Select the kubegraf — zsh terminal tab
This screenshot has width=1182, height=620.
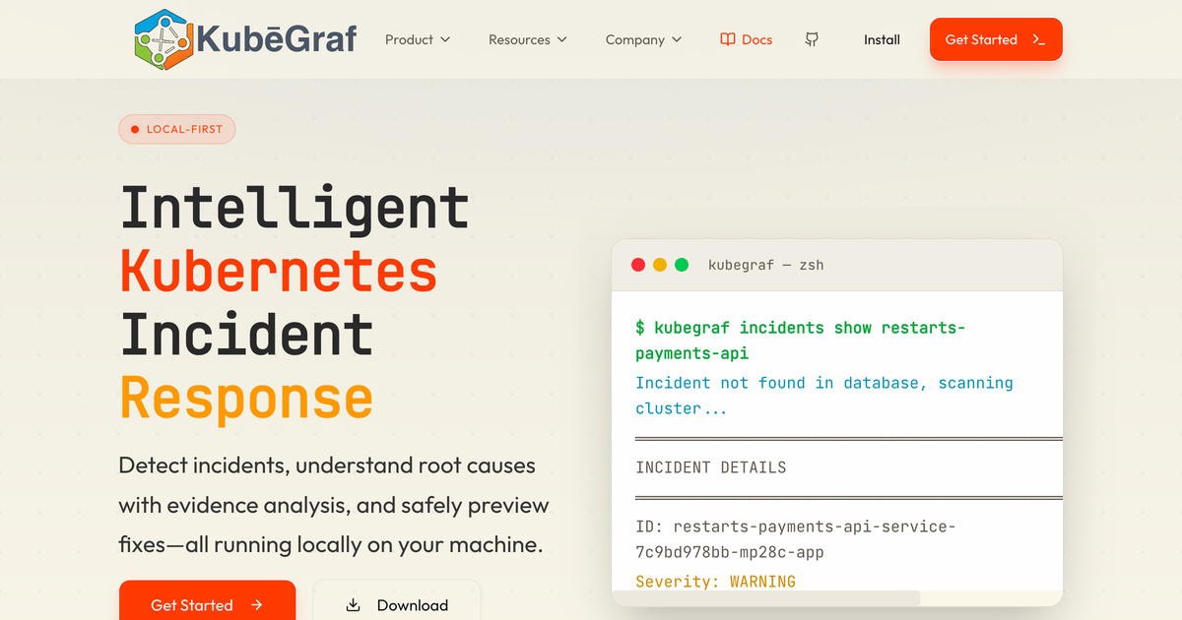coord(766,264)
